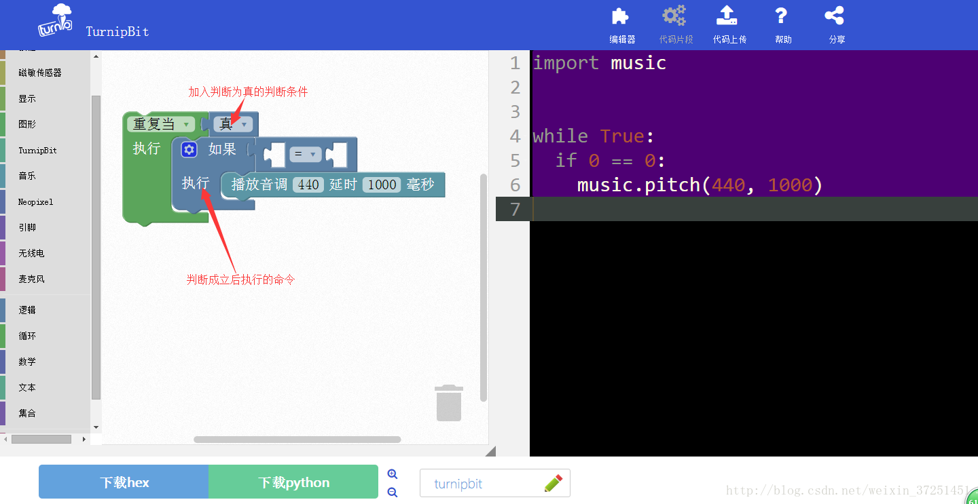Click the gear icon on 如果 block

point(189,150)
